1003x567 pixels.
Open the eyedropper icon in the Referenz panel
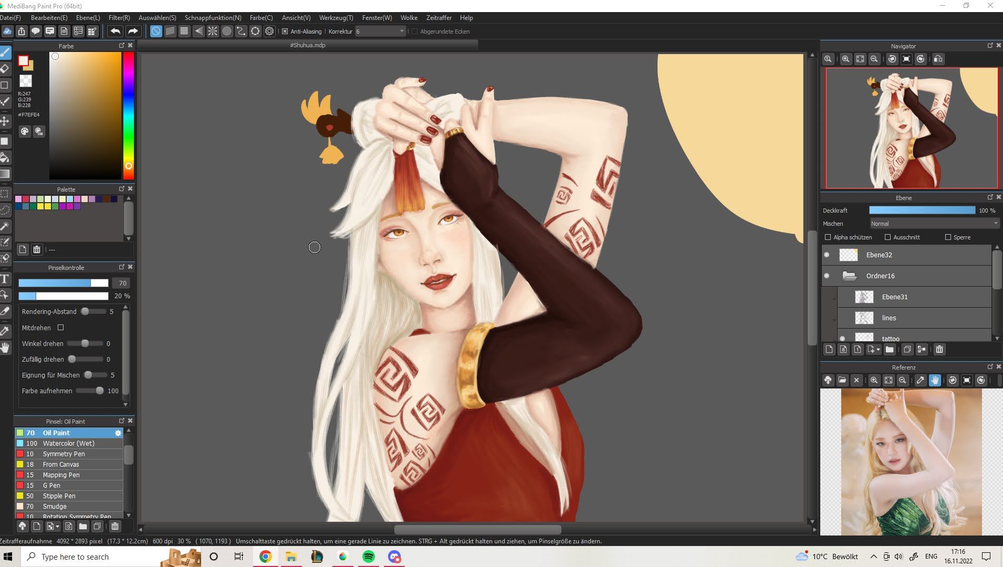pos(920,380)
